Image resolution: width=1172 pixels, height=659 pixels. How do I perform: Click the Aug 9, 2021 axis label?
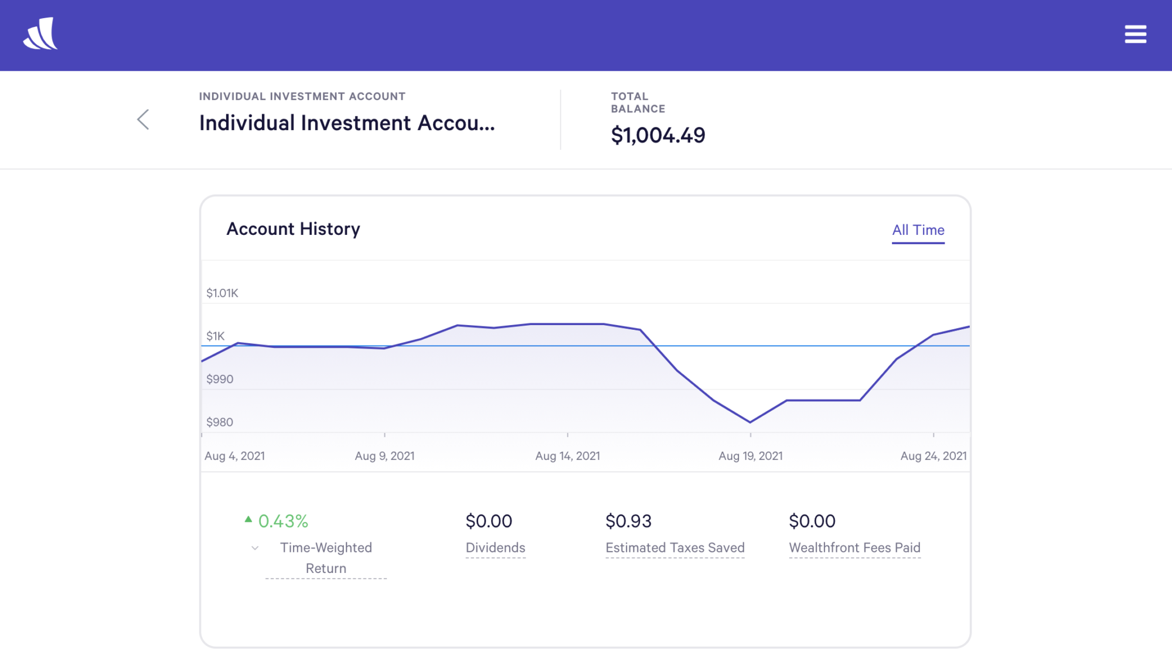(x=384, y=456)
